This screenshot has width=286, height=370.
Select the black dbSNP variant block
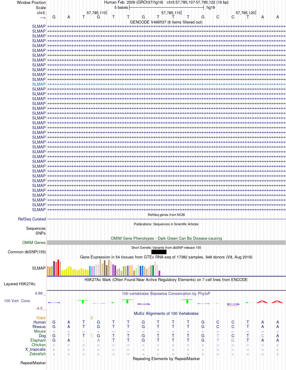[x=159, y=252]
